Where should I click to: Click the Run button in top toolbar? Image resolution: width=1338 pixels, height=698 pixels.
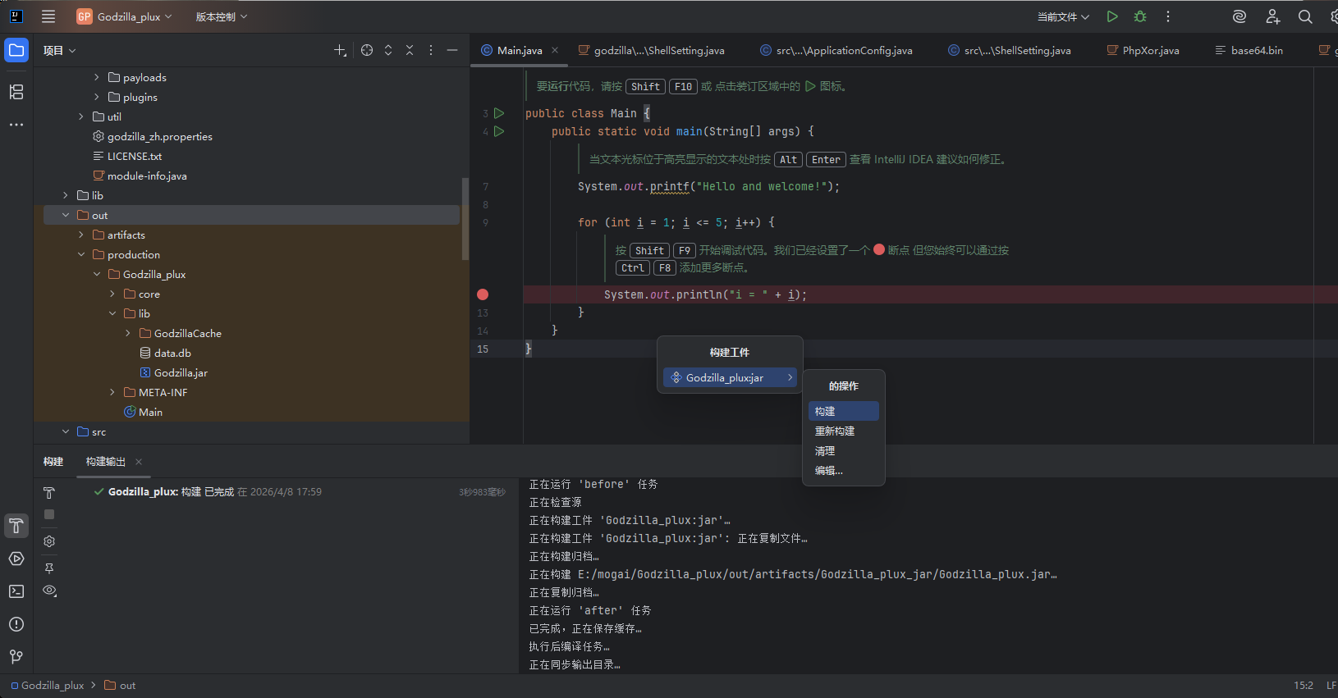[1112, 16]
